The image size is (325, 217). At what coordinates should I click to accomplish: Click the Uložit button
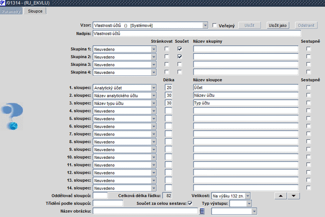point(249,25)
